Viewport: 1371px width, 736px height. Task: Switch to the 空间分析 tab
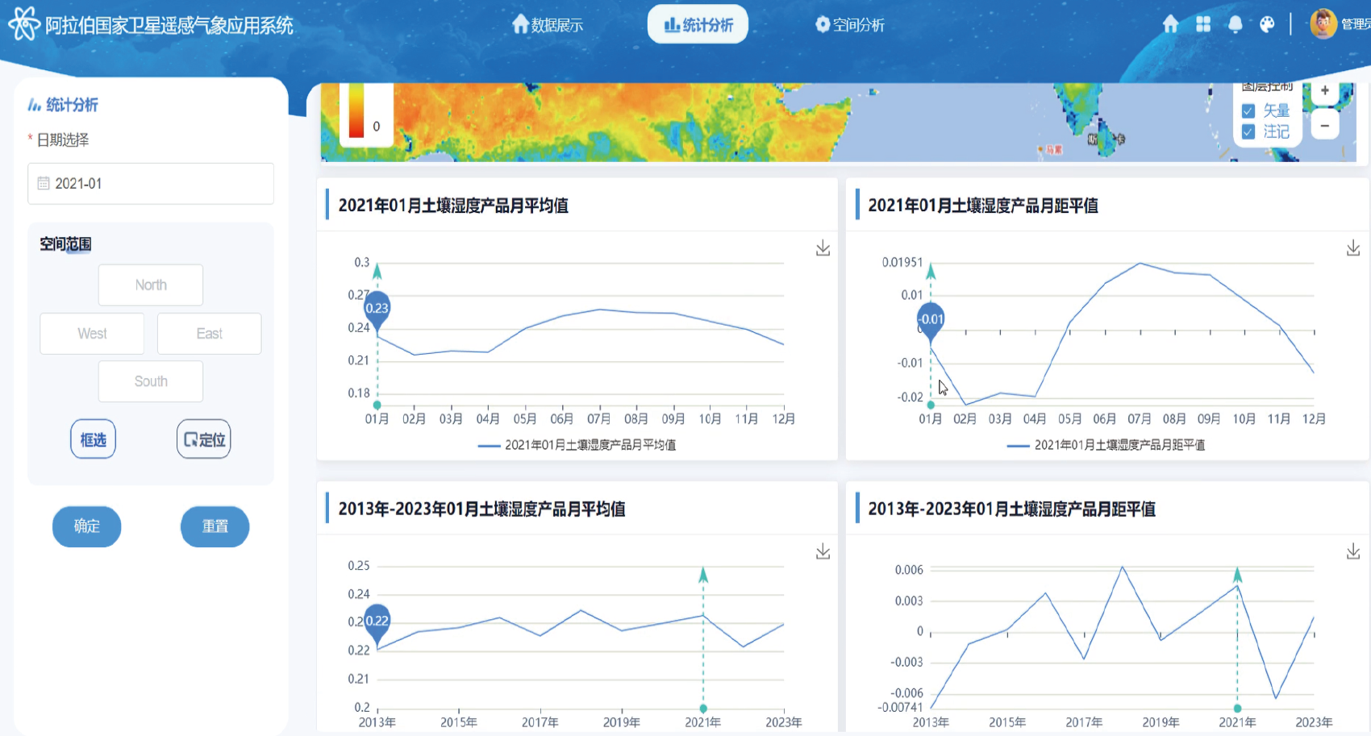849,25
